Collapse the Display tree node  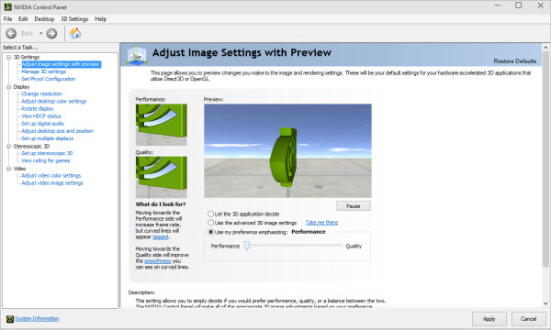pyautogui.click(x=8, y=86)
